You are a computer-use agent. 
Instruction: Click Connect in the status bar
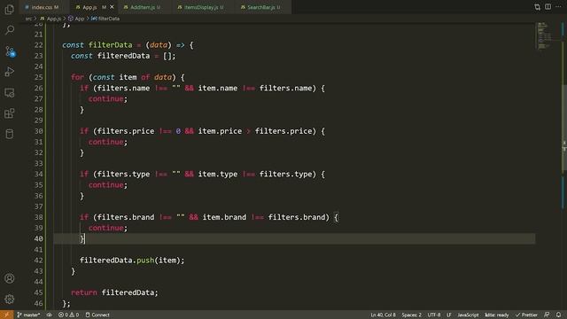97,315
